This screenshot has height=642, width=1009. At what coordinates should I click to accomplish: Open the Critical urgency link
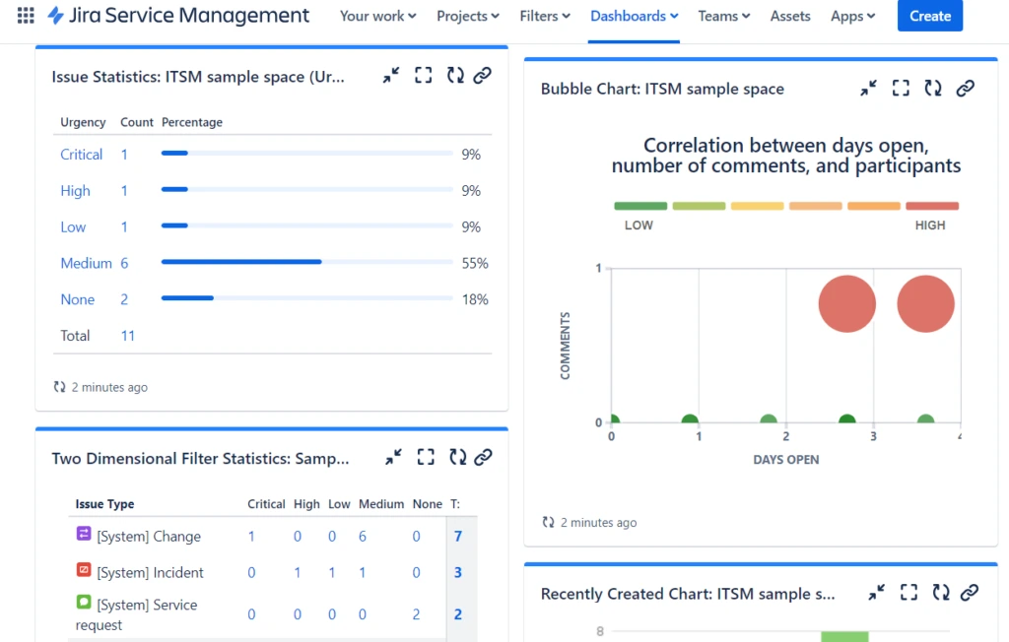[x=81, y=155]
